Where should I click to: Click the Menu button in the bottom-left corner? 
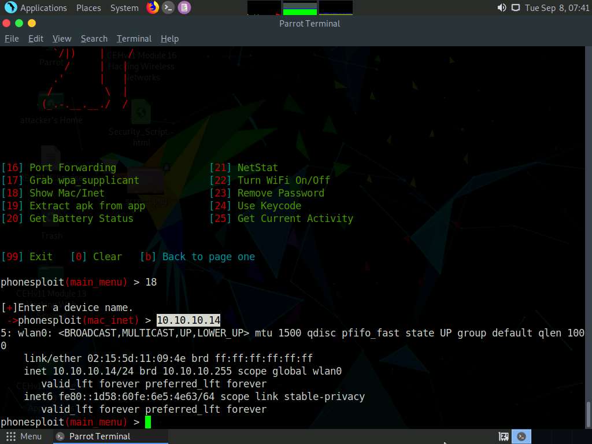click(23, 436)
